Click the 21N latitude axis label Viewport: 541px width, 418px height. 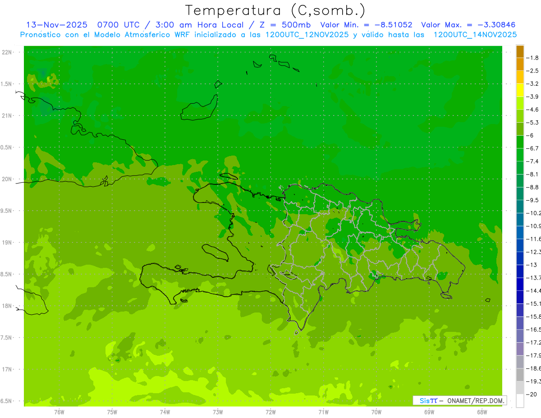click(x=7, y=116)
